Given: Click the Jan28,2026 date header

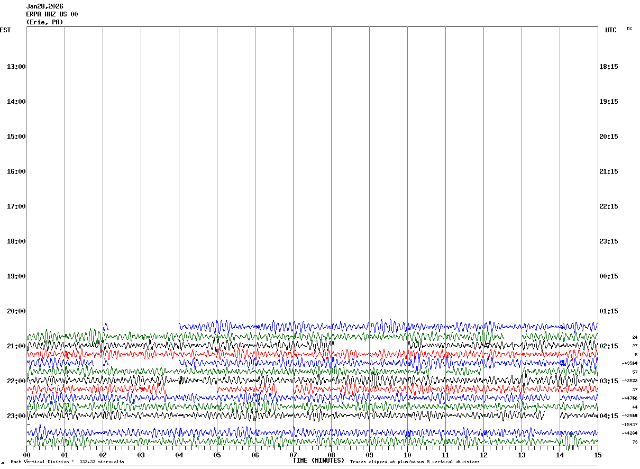Looking at the screenshot, I should (x=44, y=6).
